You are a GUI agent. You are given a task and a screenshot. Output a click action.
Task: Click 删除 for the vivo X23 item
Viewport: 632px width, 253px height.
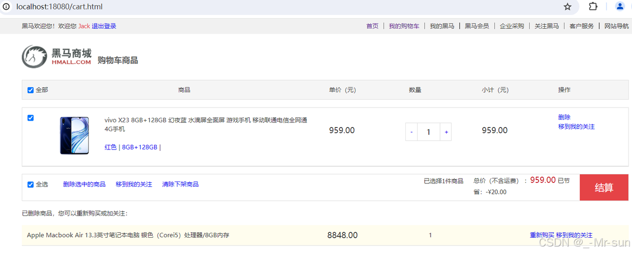(x=564, y=117)
